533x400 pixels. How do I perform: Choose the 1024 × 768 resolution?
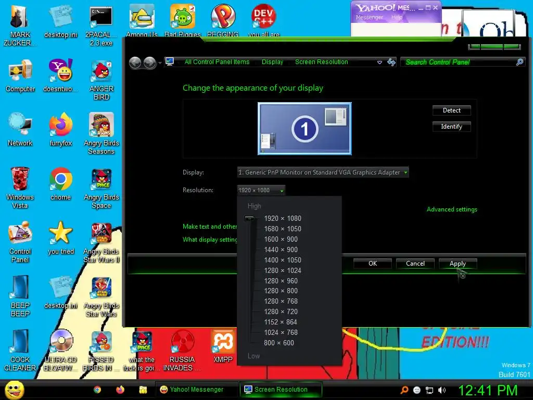click(x=281, y=332)
